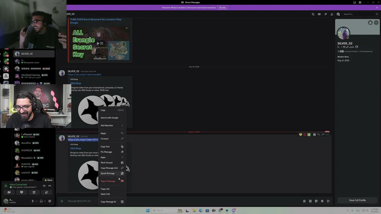
Task: Choose Copy in the context menu
Action: pyautogui.click(x=112, y=110)
